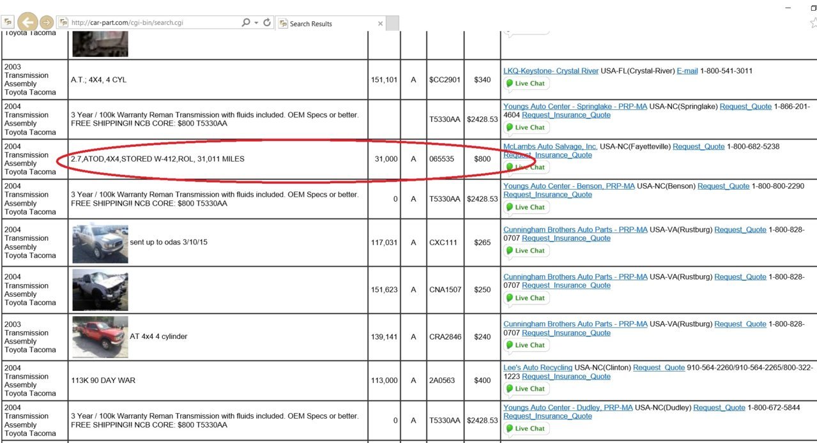Click Request_Insurance_Quote in CNA1507 row
The width and height of the screenshot is (817, 443).
coord(566,285)
